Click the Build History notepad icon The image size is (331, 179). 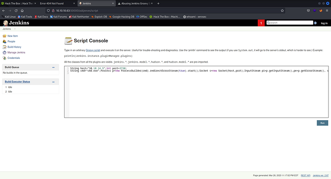click(5, 47)
